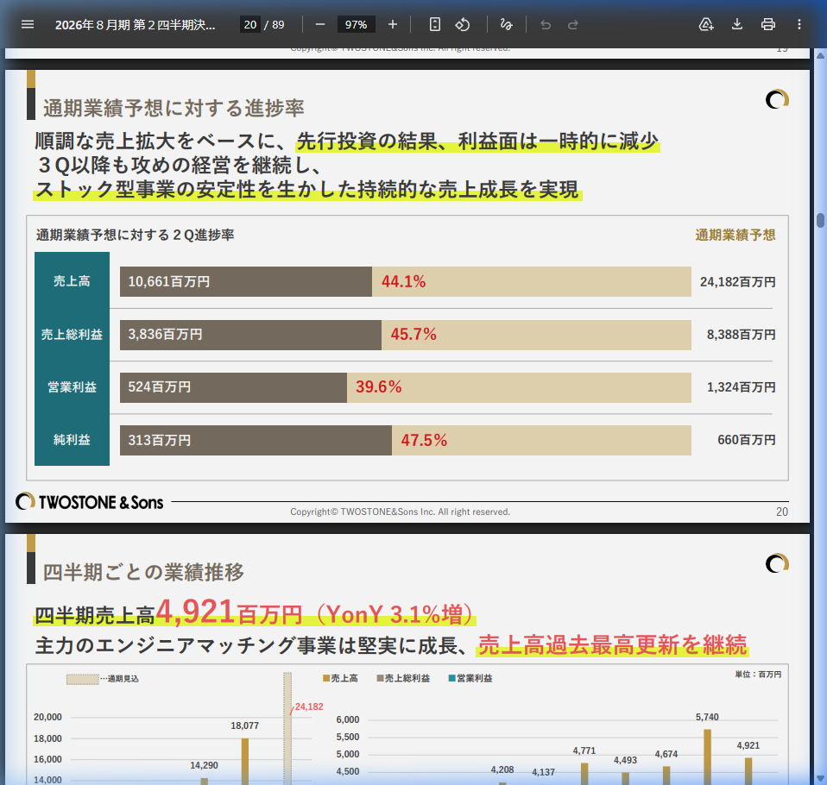Download the PDF document
The width and height of the screenshot is (827, 785).
[x=735, y=24]
